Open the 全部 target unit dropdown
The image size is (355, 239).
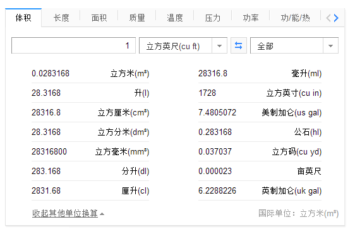[x=294, y=45]
